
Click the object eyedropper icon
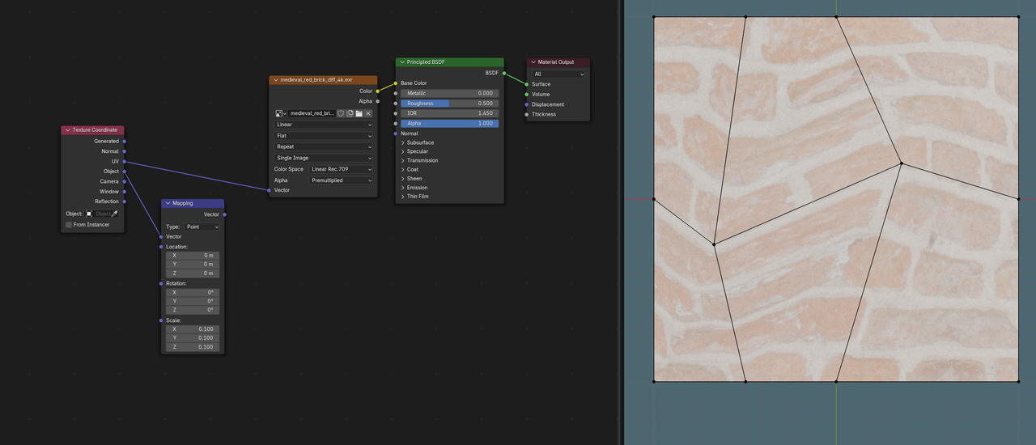coord(114,214)
